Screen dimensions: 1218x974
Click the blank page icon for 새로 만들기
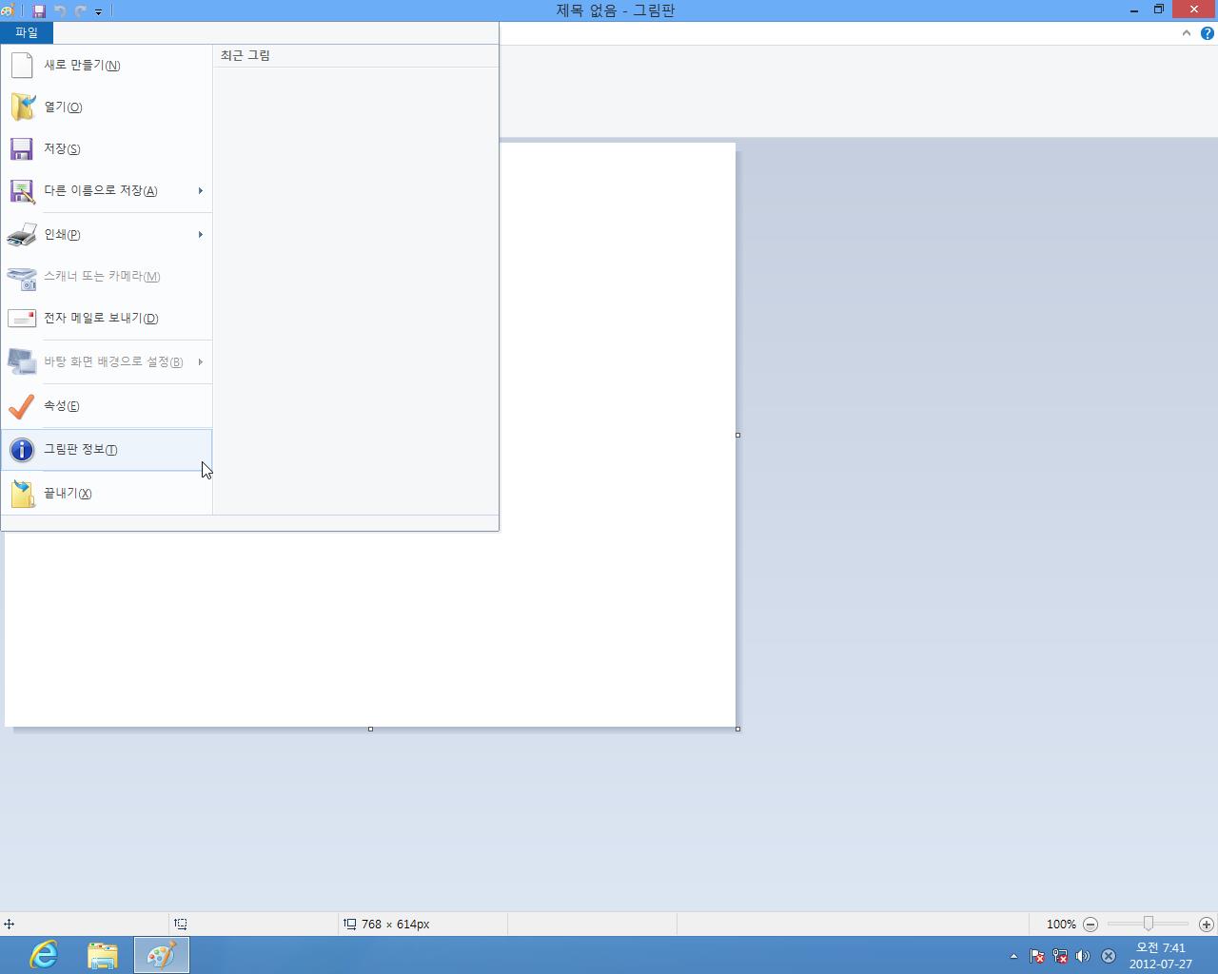21,65
